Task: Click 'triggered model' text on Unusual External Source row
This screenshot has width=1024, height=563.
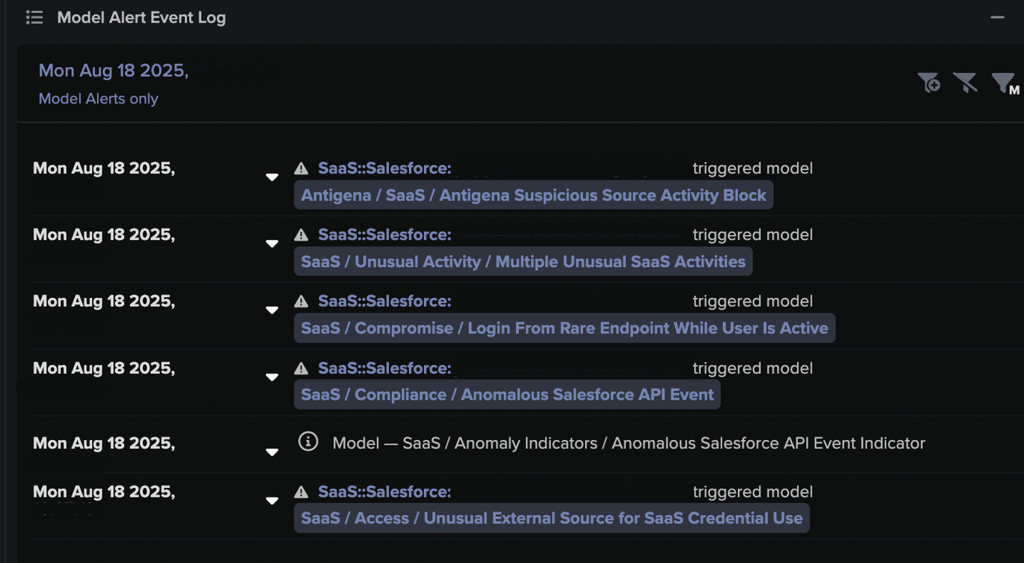Action: pos(752,491)
